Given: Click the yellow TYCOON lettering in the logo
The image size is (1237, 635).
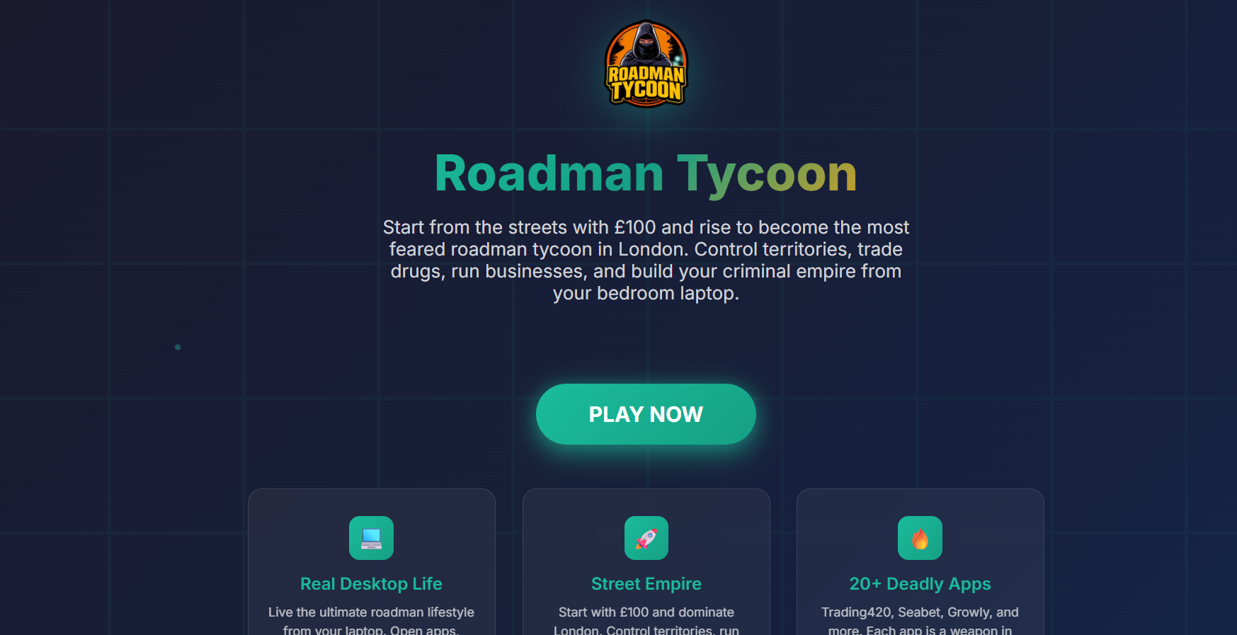Looking at the screenshot, I should point(646,91).
